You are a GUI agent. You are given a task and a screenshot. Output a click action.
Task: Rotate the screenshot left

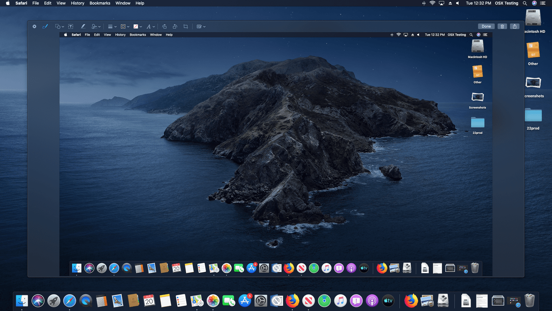164,26
